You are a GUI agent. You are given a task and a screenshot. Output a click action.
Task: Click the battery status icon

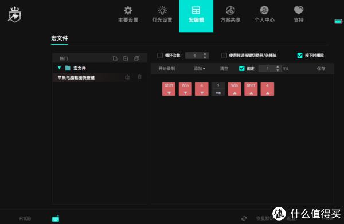tap(338, 21)
